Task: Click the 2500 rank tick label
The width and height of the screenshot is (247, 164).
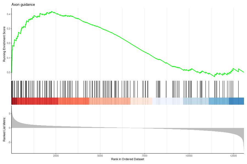Action: pos(56,156)
